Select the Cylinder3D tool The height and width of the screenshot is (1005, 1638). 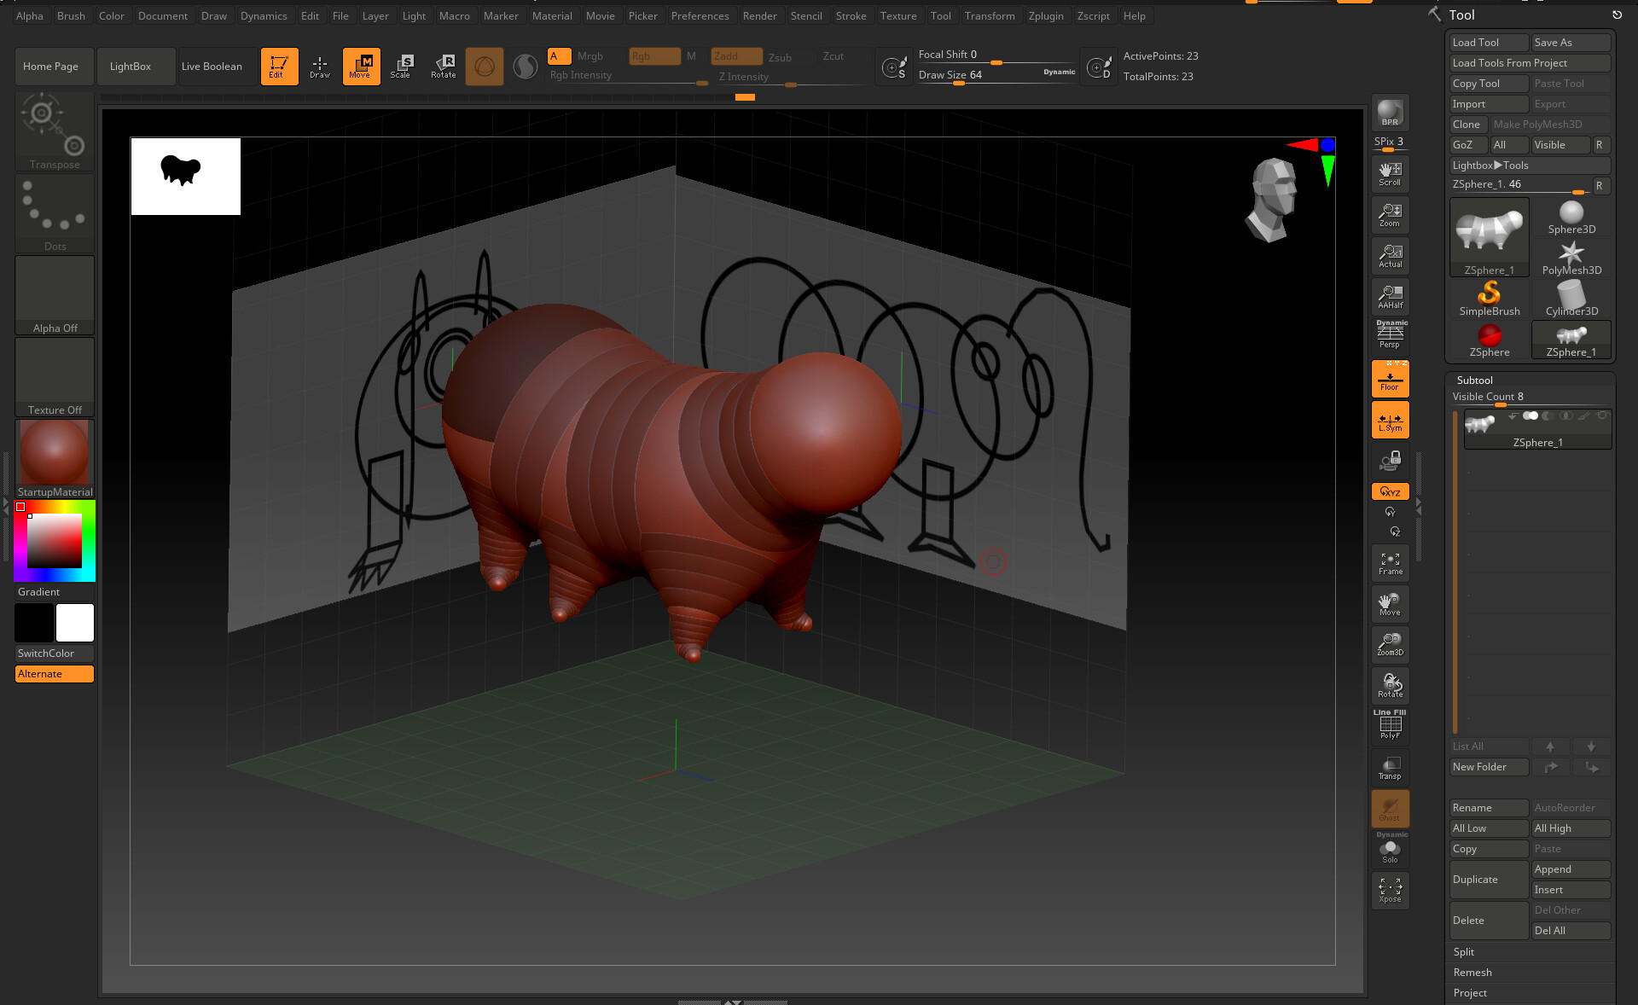click(x=1571, y=299)
